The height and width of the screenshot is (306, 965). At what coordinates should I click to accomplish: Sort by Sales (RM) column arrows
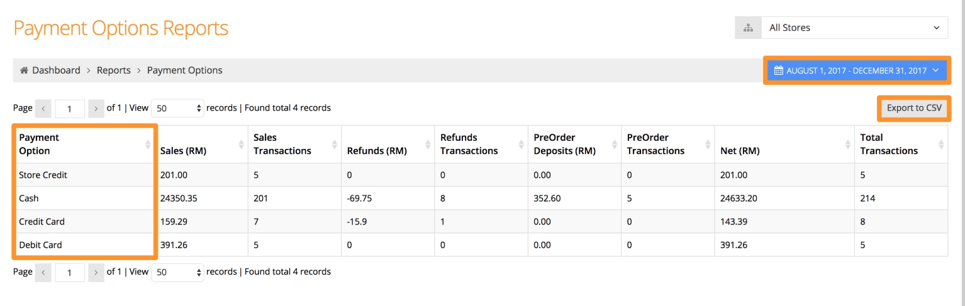click(x=241, y=145)
